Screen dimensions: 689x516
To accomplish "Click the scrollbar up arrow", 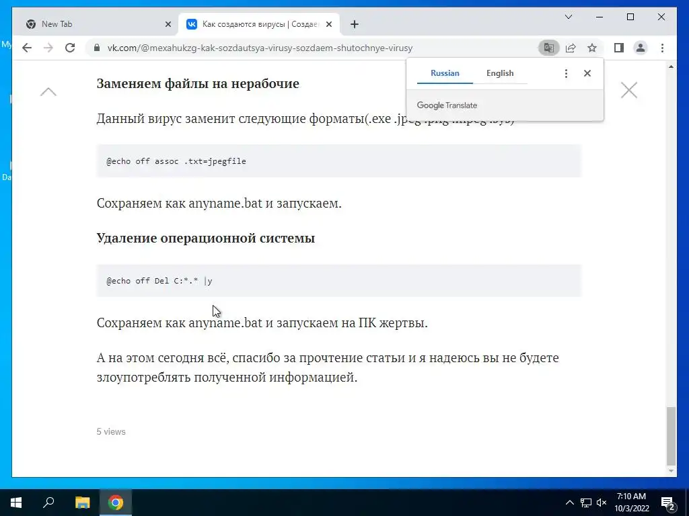I will tap(671, 67).
